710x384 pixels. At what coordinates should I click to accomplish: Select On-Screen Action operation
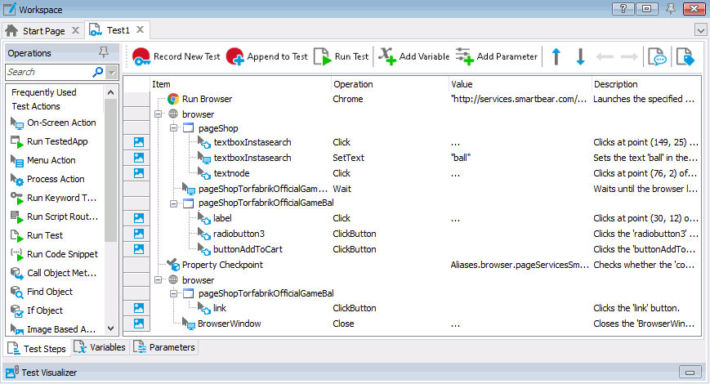point(53,123)
